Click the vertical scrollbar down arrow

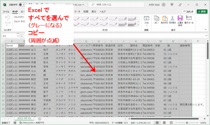[208, 116]
